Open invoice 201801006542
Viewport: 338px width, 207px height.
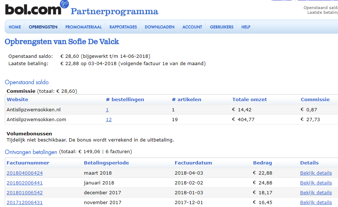click(24, 193)
